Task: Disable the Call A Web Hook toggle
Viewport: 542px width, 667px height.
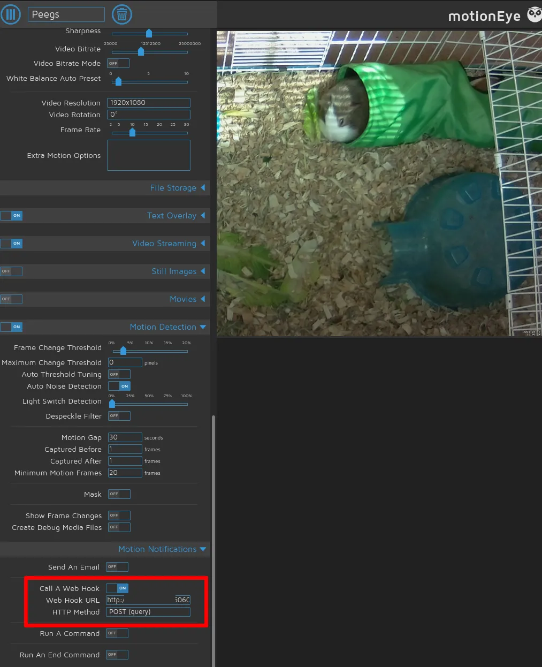Action: [117, 588]
